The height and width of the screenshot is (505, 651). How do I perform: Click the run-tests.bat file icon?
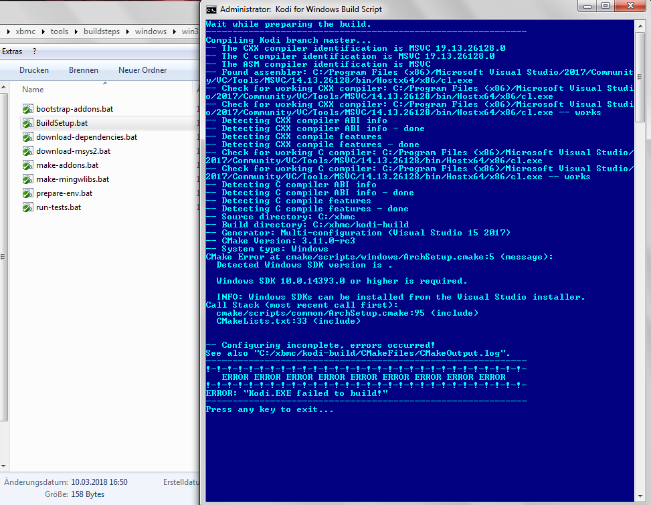click(28, 207)
